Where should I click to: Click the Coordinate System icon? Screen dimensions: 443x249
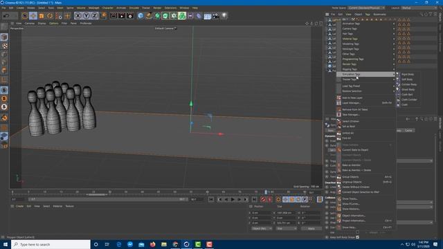[x=104, y=16]
